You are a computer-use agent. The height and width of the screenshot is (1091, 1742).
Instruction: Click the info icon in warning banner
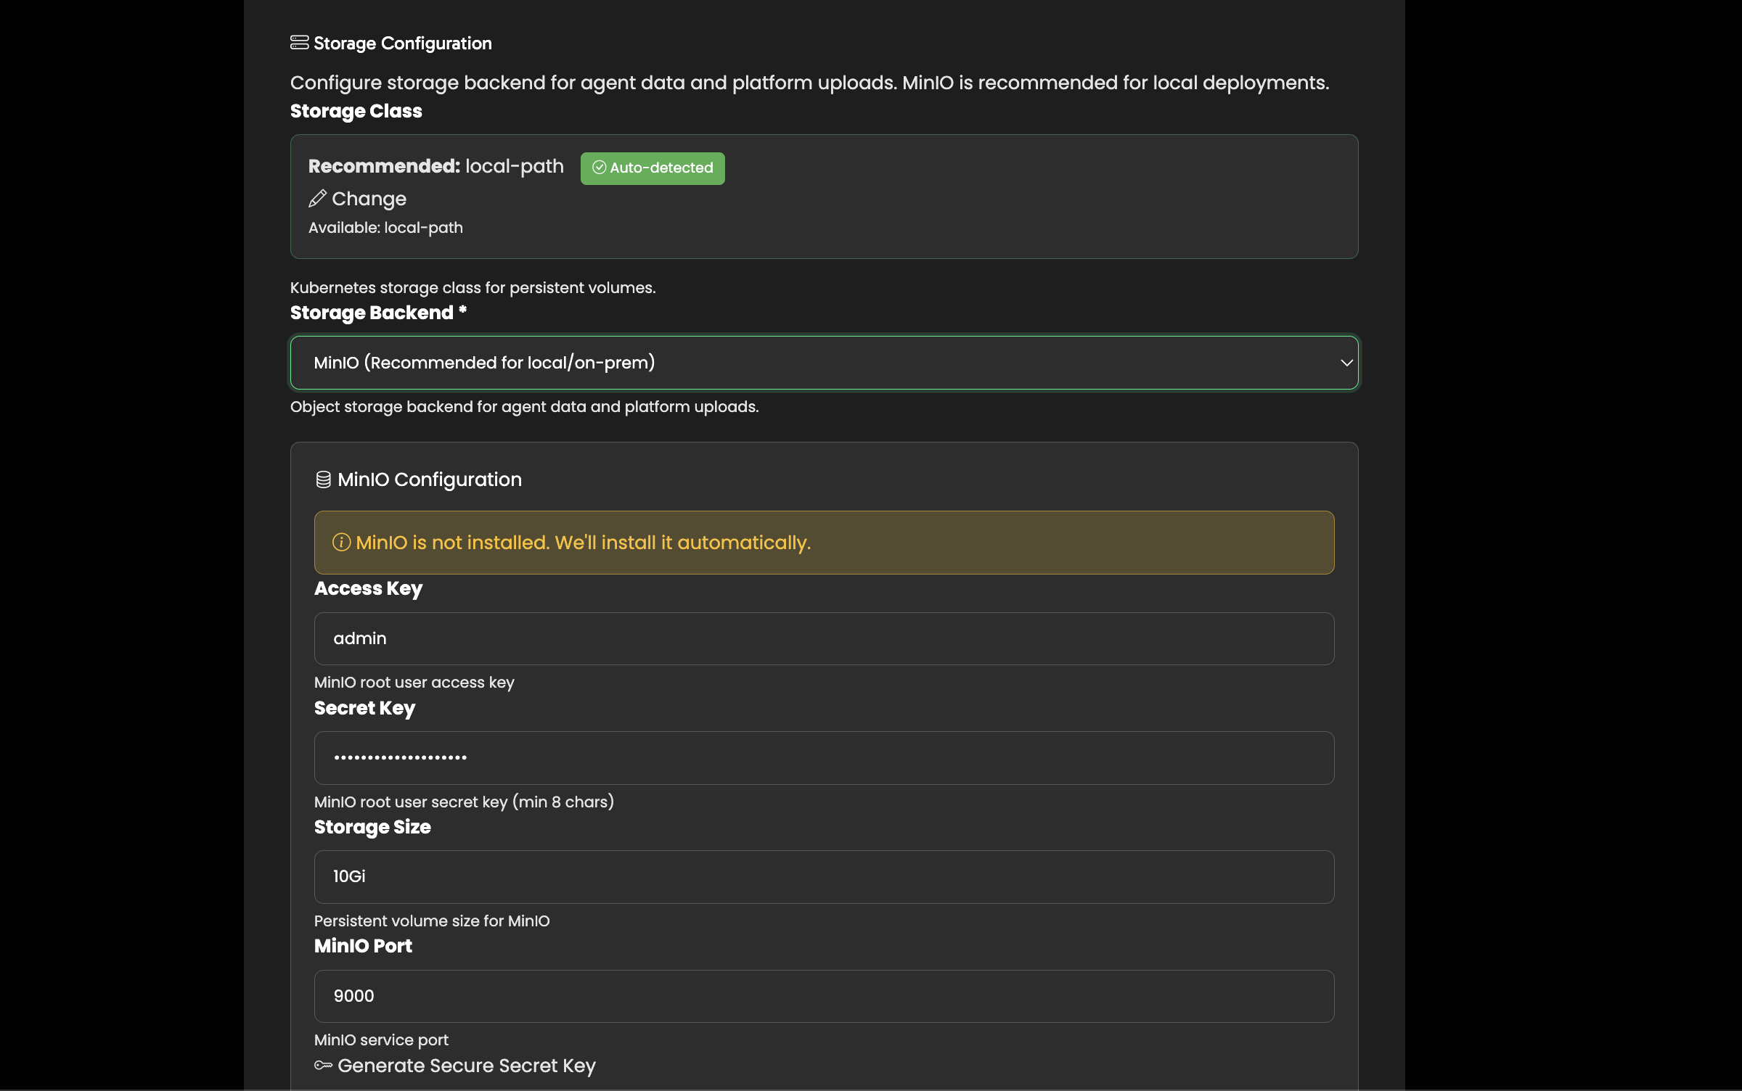[x=341, y=543]
